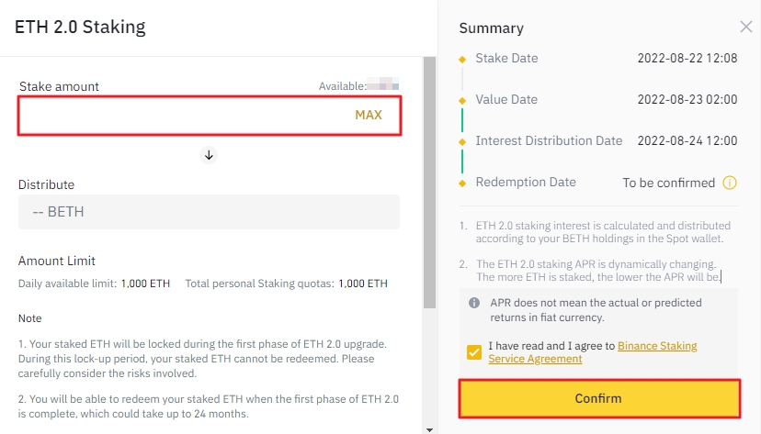The image size is (761, 434).
Task: Close the Summary panel with the X
Action: click(745, 28)
